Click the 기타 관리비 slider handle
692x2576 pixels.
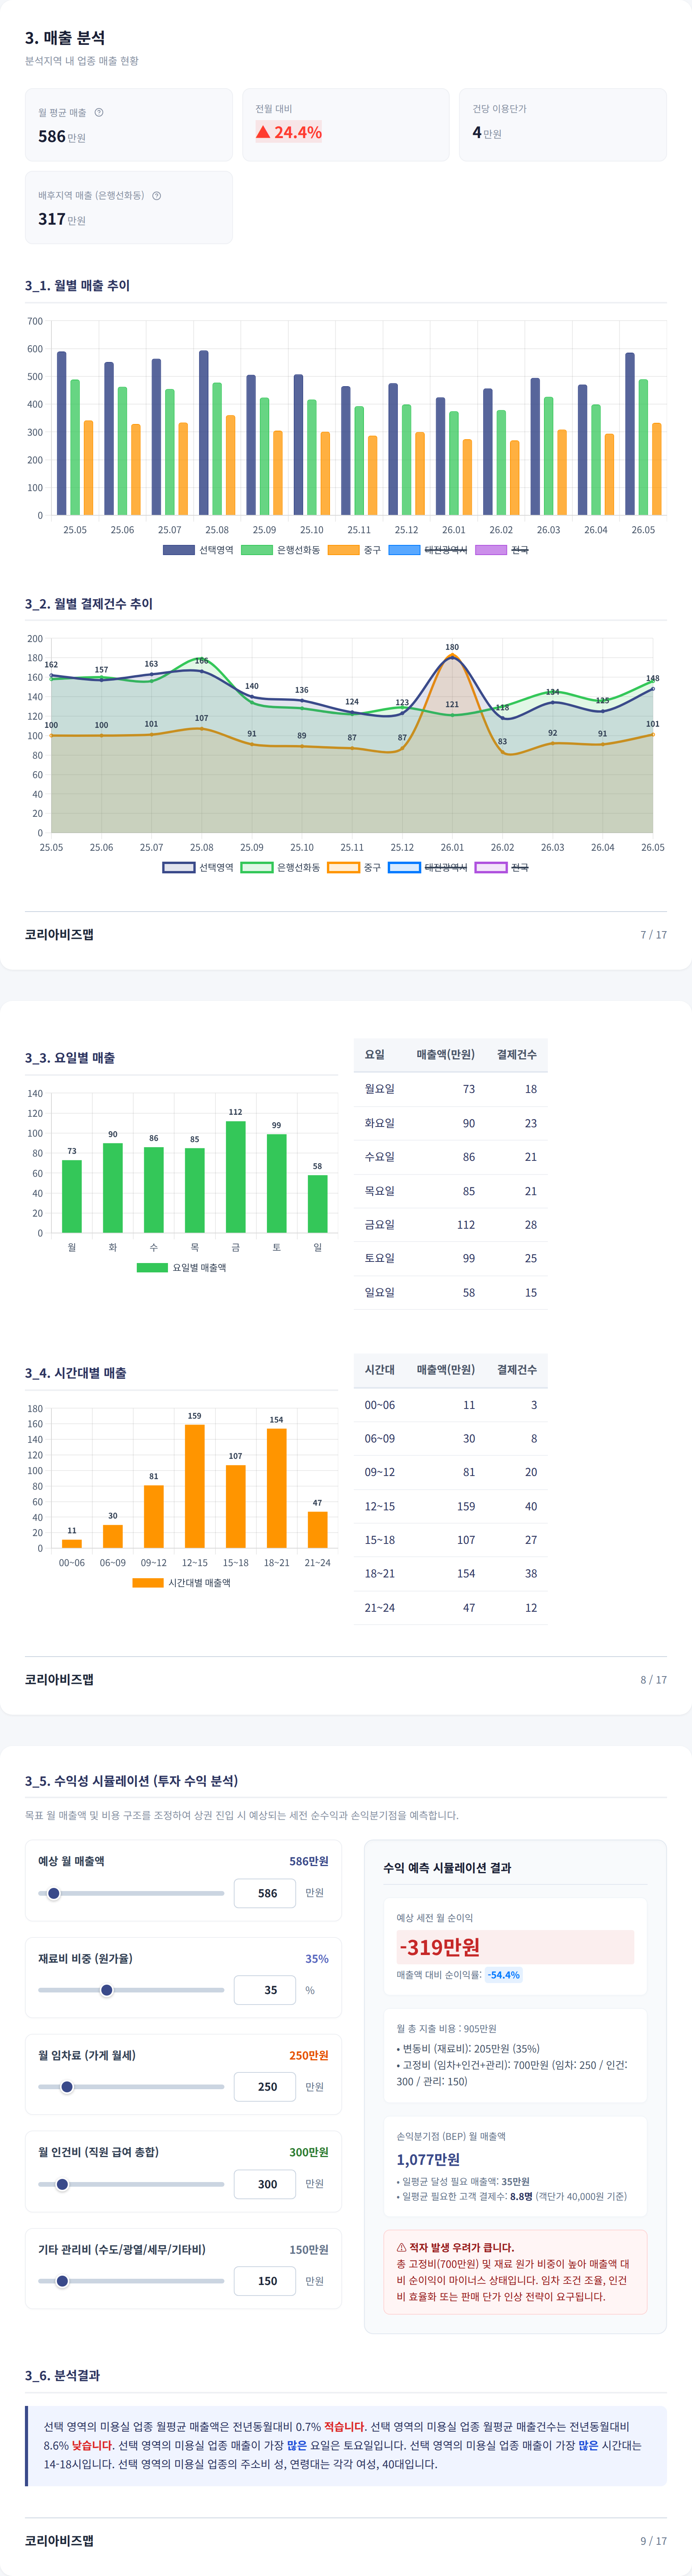coord(62,2281)
